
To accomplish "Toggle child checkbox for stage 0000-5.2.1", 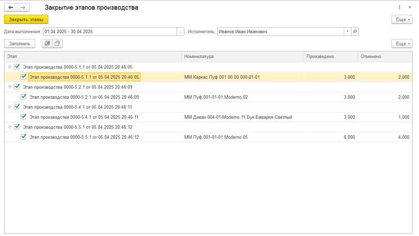I will point(23,97).
